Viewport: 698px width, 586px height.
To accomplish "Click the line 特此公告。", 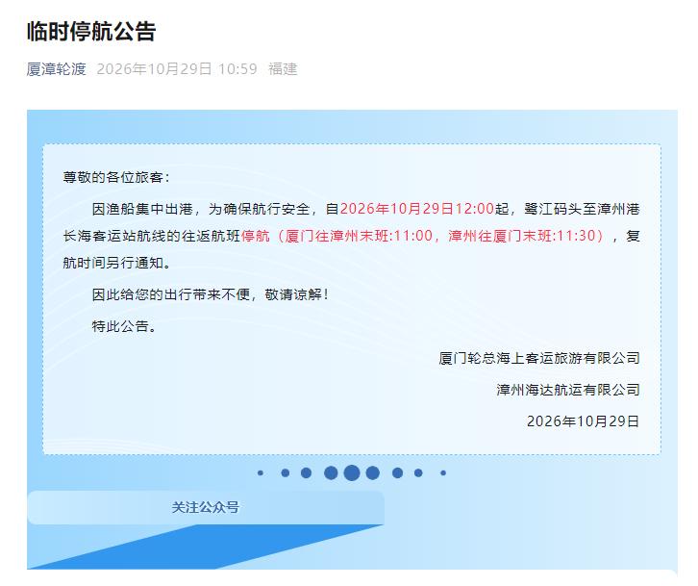I will 124,326.
